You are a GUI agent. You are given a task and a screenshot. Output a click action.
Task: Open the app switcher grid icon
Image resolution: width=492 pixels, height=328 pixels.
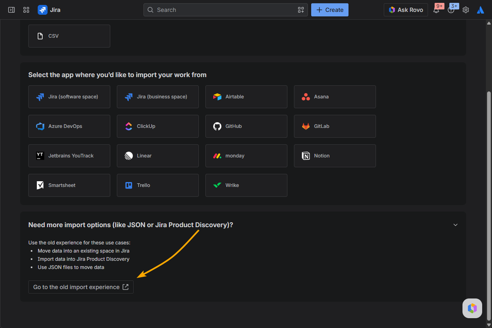[27, 10]
